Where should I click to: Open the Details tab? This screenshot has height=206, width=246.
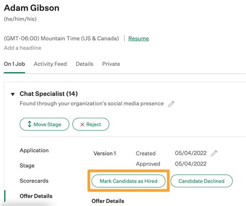[85, 64]
